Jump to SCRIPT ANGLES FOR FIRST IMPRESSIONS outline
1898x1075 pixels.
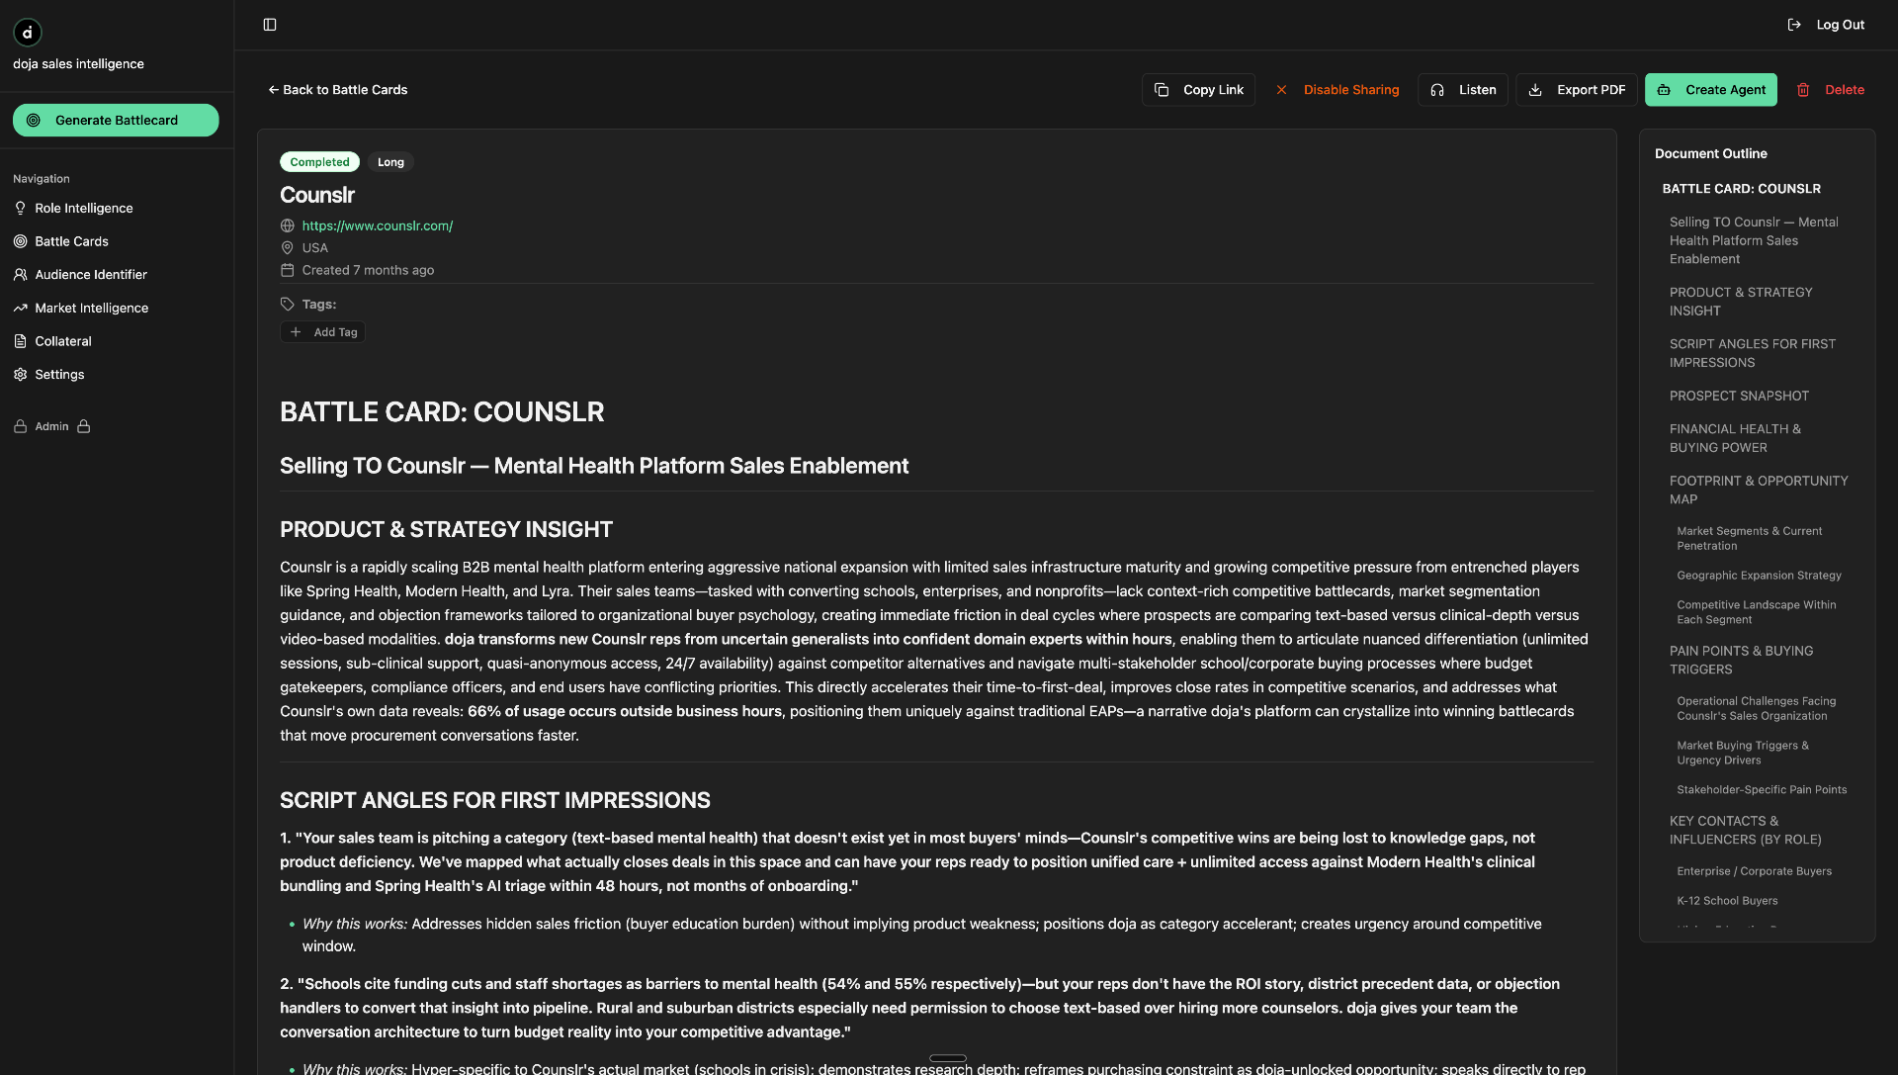point(1753,353)
